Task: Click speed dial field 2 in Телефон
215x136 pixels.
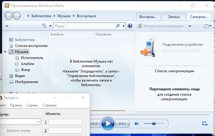Action: pos(65,130)
